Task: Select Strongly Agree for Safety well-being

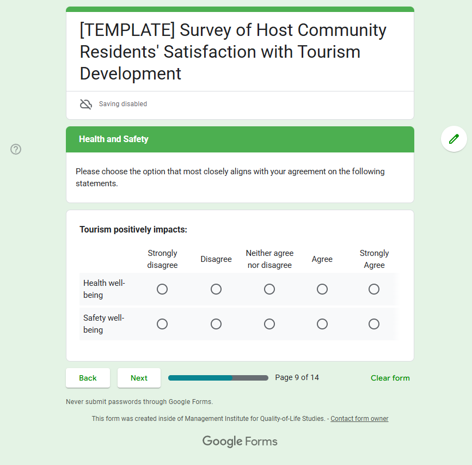Action: coord(374,324)
